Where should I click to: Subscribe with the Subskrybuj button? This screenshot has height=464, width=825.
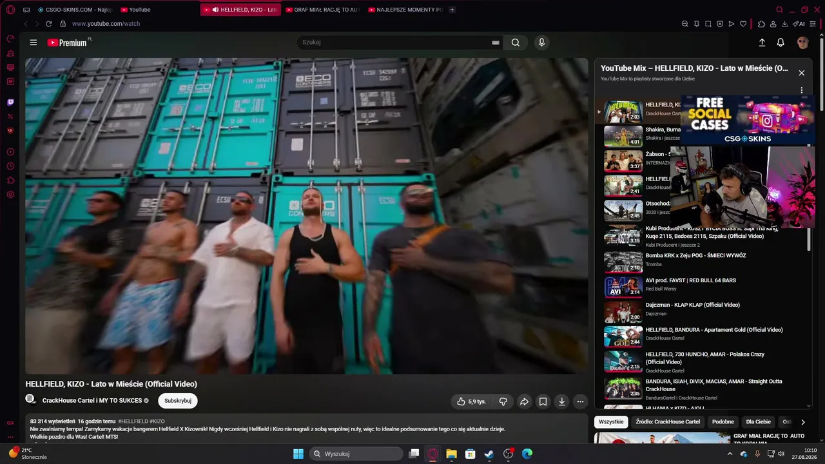178,401
